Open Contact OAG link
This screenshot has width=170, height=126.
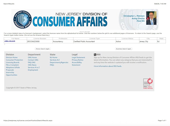click(x=33, y=60)
